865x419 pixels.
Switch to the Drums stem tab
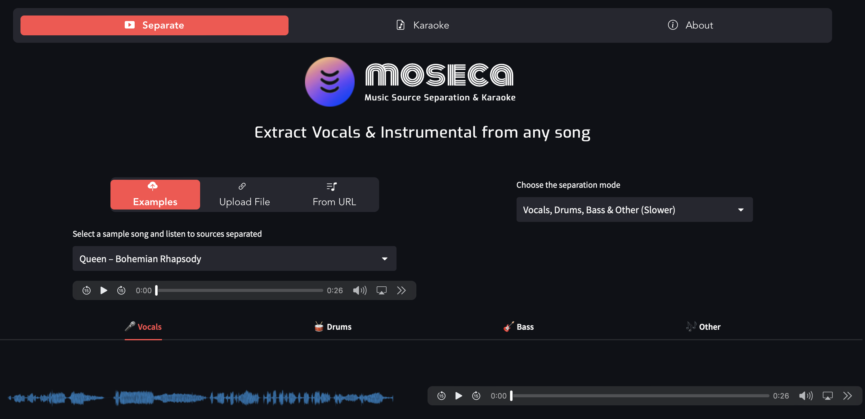332,326
